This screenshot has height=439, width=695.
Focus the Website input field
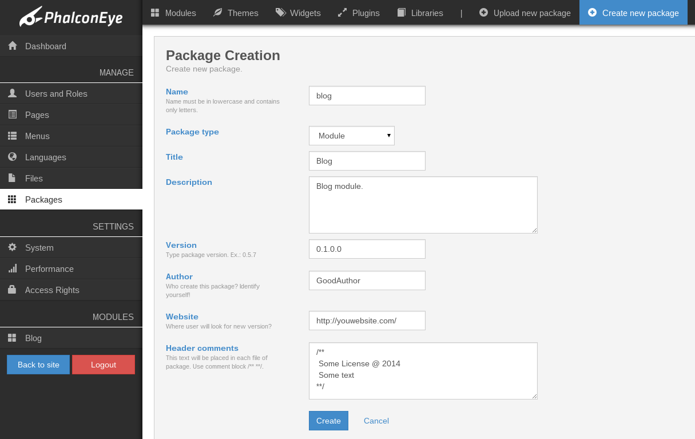click(x=367, y=321)
